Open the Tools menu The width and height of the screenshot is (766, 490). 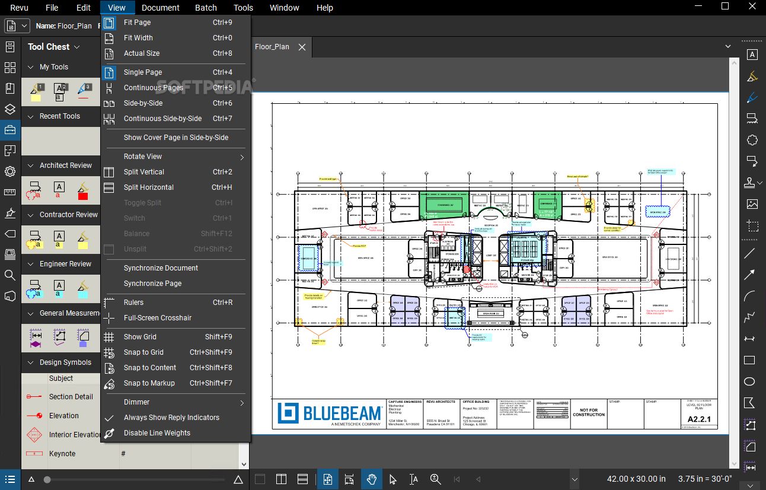pyautogui.click(x=243, y=8)
